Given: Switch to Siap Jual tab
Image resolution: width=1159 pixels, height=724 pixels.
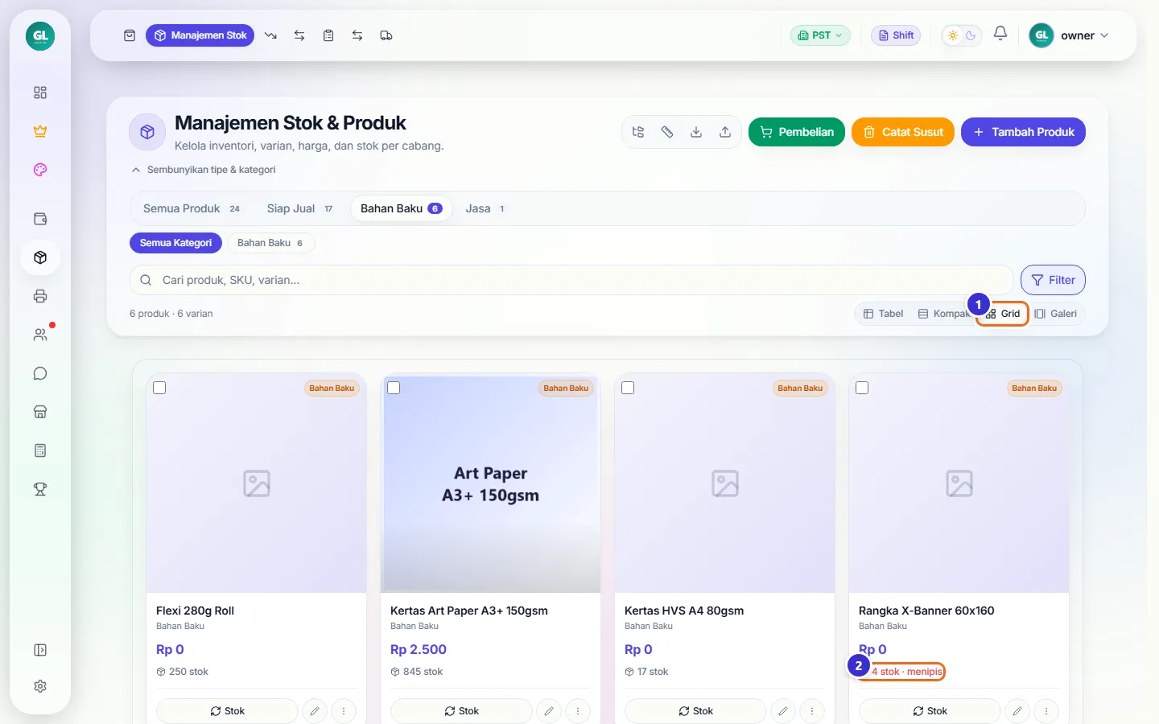Looking at the screenshot, I should tap(299, 208).
